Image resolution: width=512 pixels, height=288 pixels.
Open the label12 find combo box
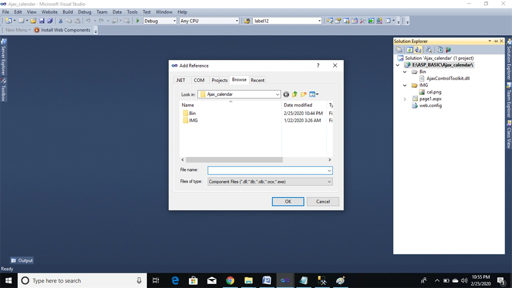tap(287, 21)
